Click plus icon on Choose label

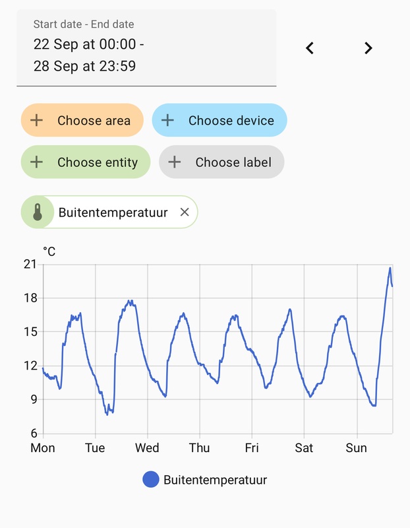pos(174,162)
